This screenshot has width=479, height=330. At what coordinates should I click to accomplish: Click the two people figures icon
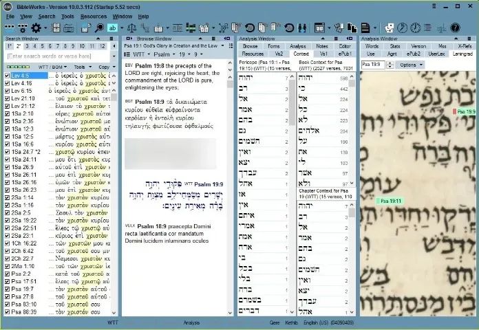pyautogui.click(x=302, y=28)
